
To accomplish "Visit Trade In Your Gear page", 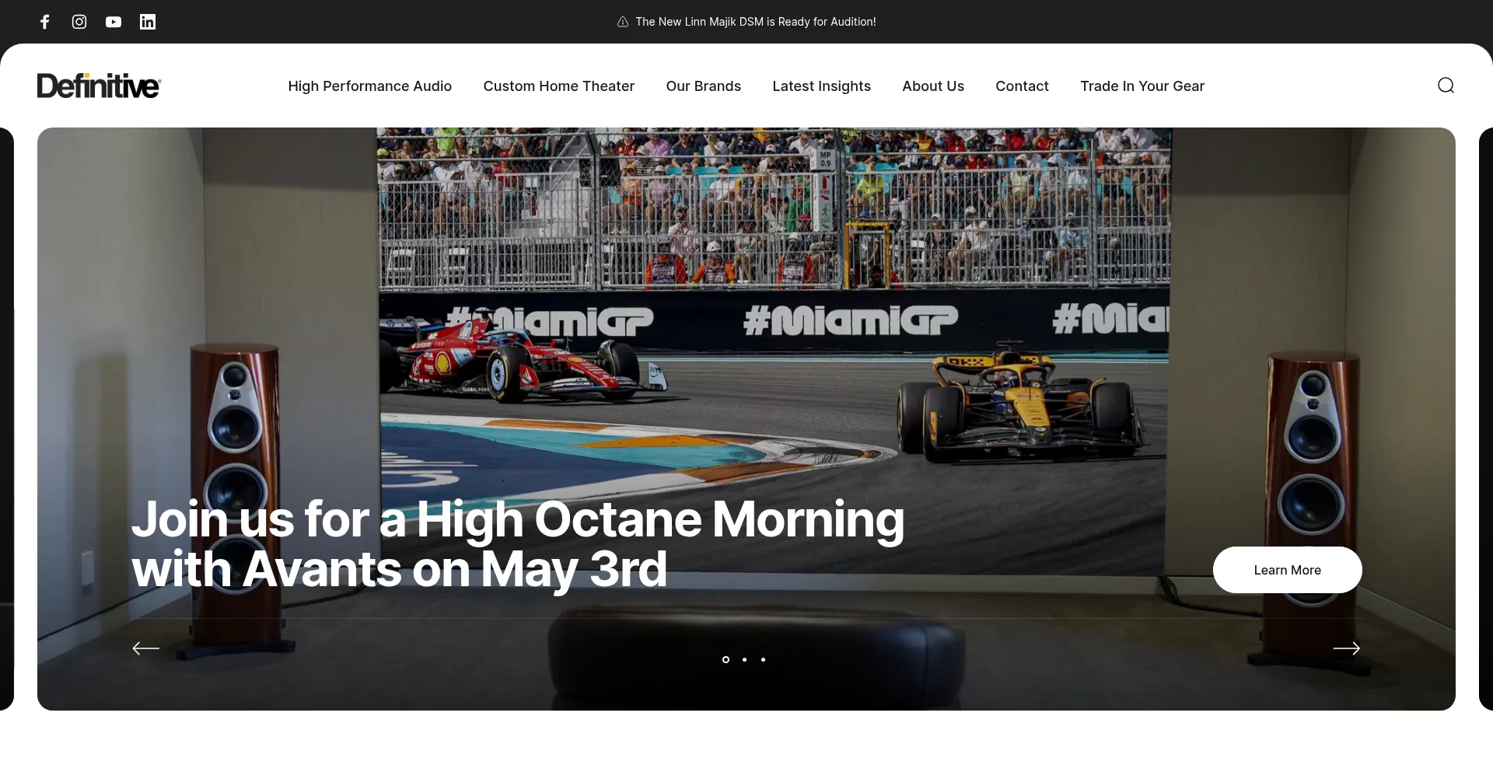I will point(1142,86).
